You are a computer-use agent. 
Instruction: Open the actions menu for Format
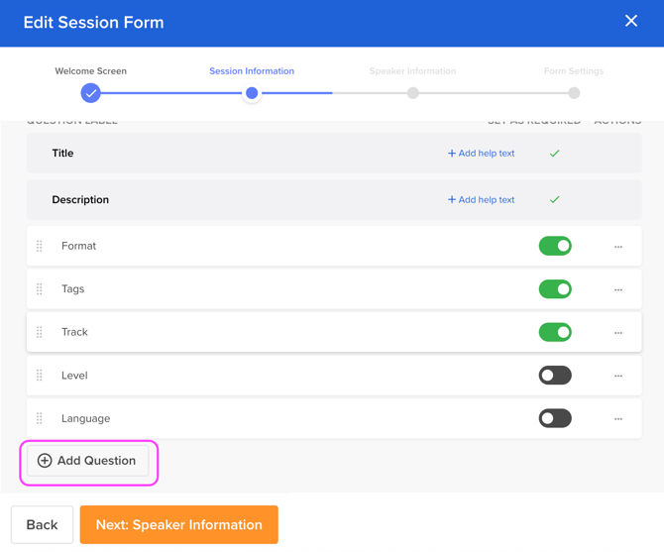[618, 247]
